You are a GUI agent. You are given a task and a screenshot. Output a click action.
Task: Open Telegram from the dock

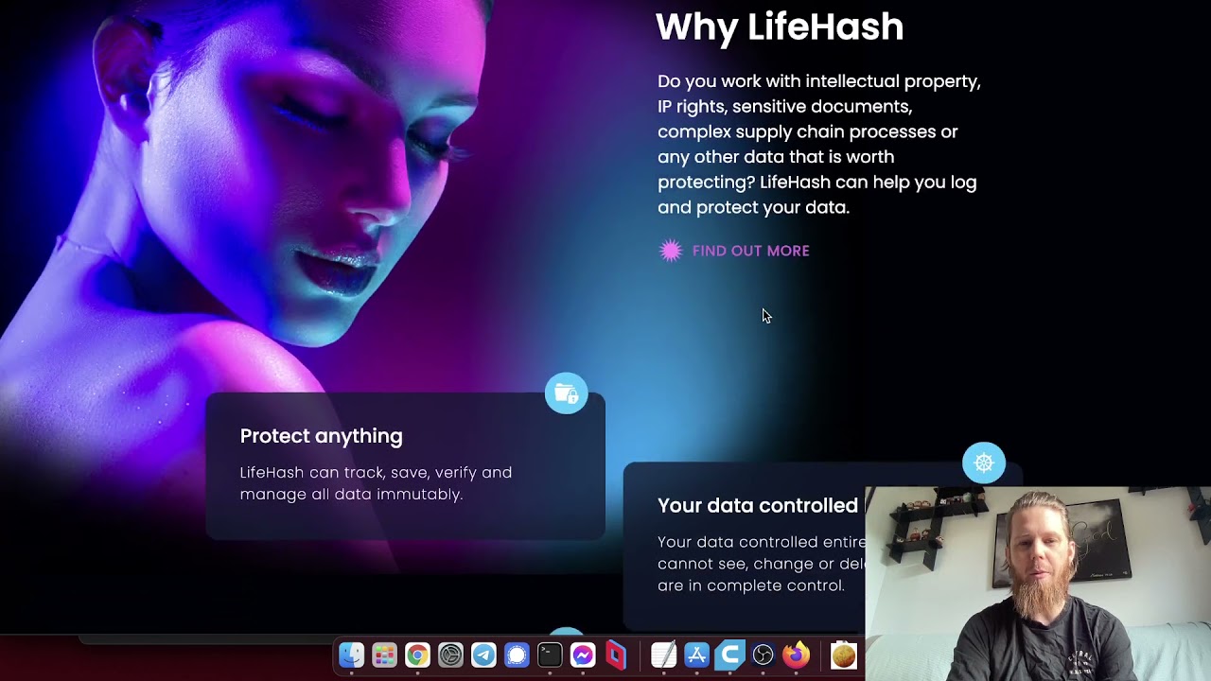coord(483,655)
